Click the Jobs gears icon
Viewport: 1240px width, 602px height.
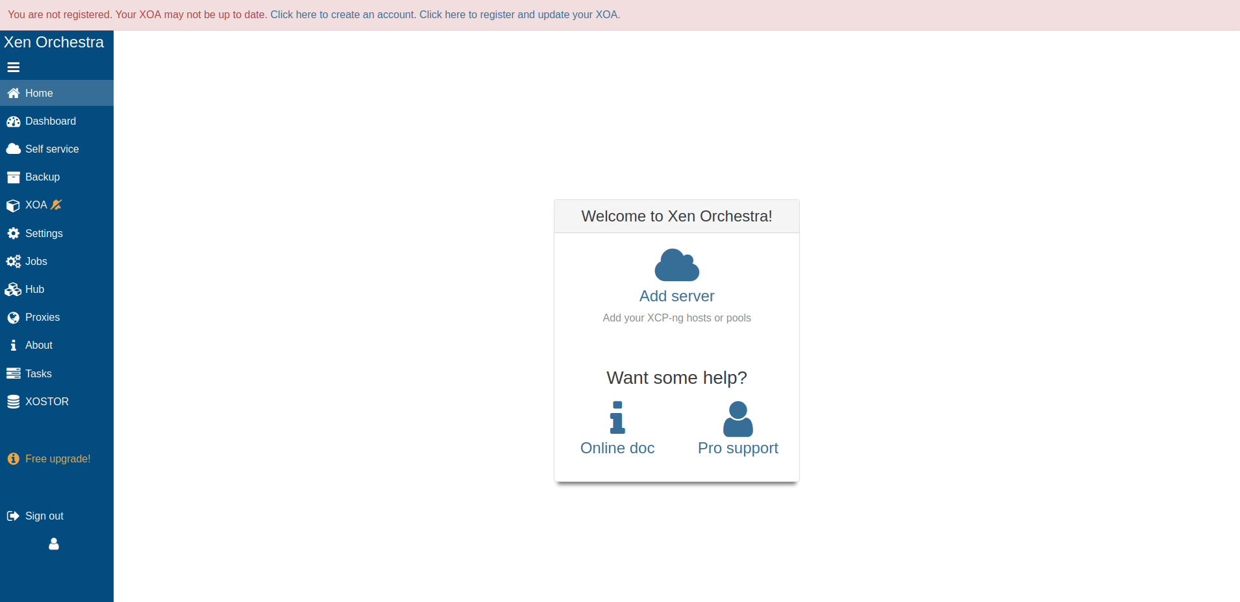(13, 262)
